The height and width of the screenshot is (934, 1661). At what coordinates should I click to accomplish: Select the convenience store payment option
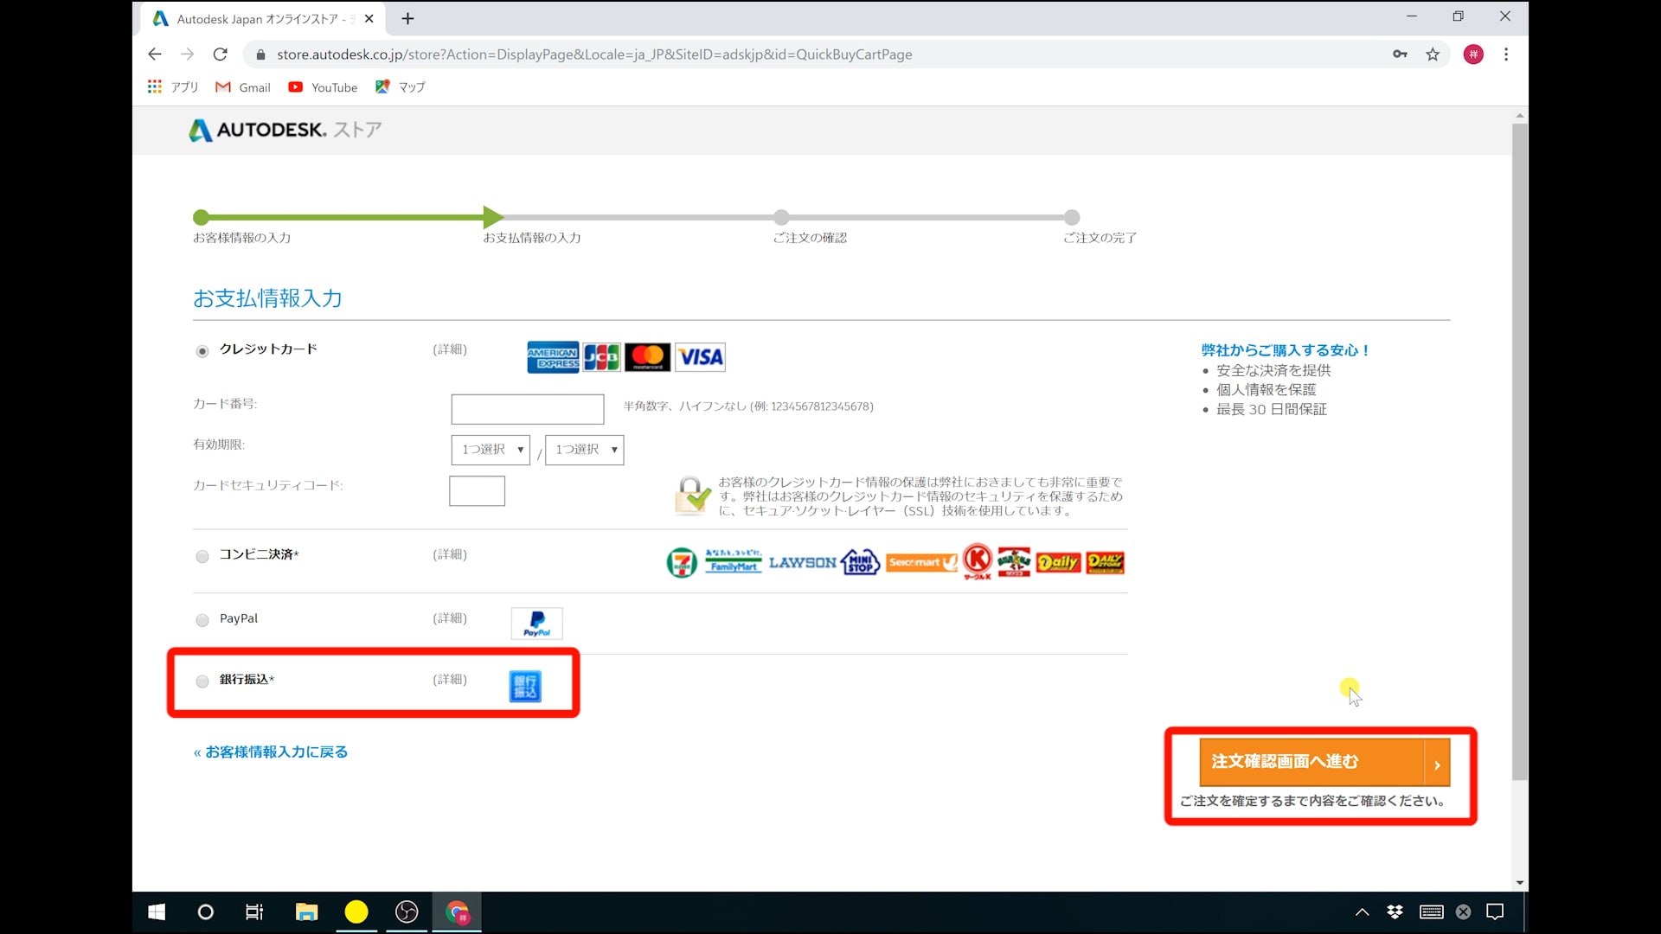202,556
